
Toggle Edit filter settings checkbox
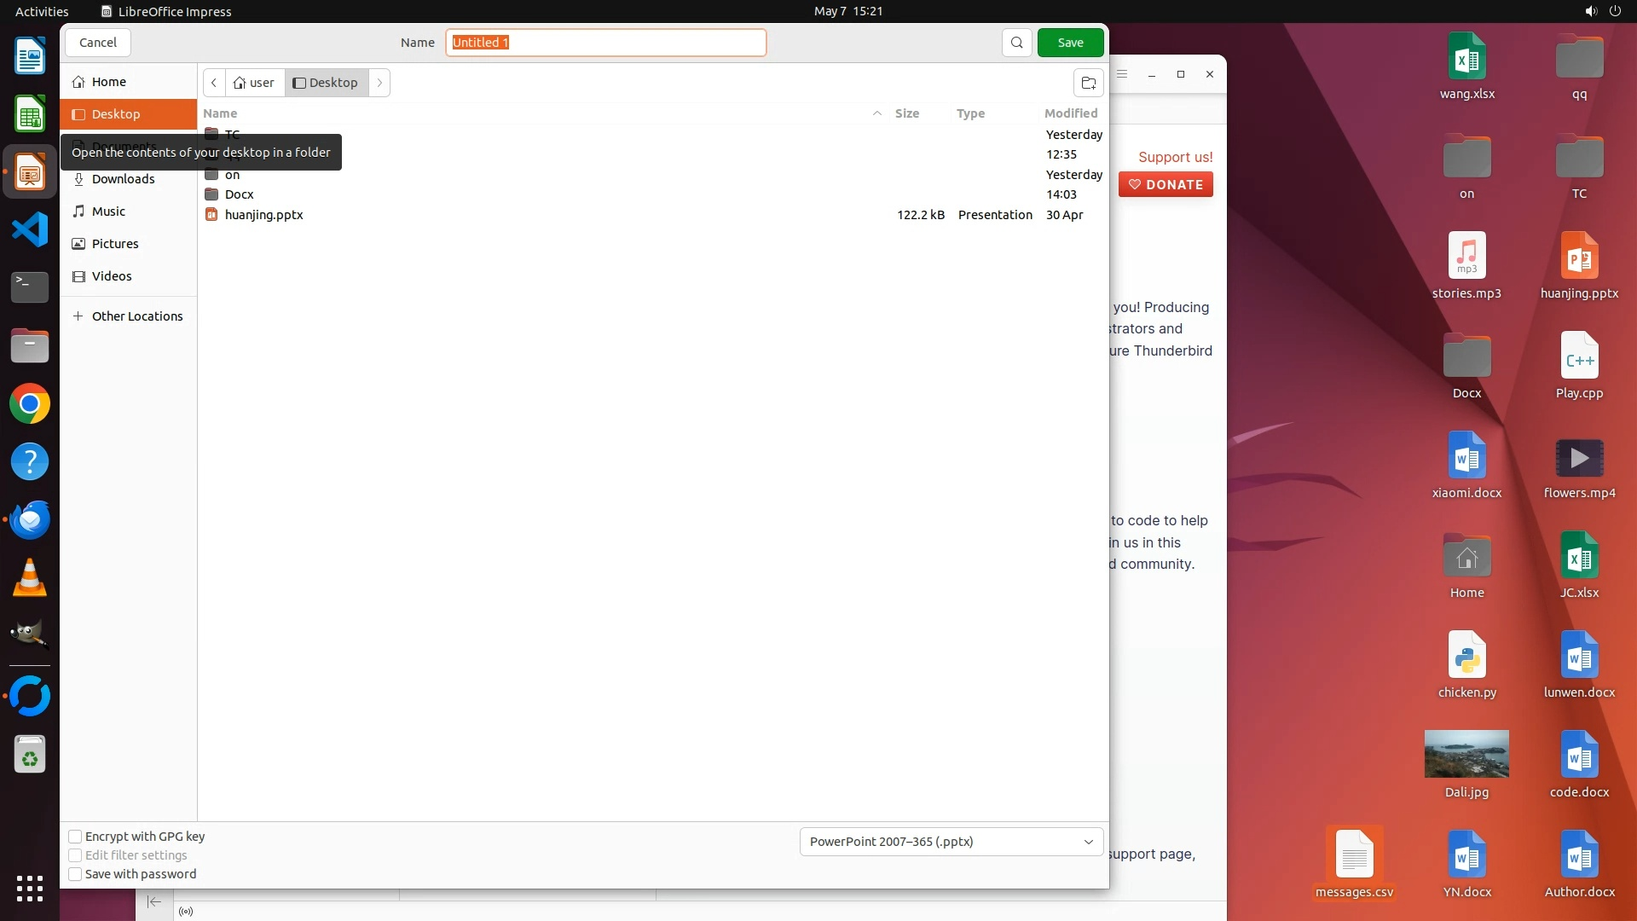[76, 855]
